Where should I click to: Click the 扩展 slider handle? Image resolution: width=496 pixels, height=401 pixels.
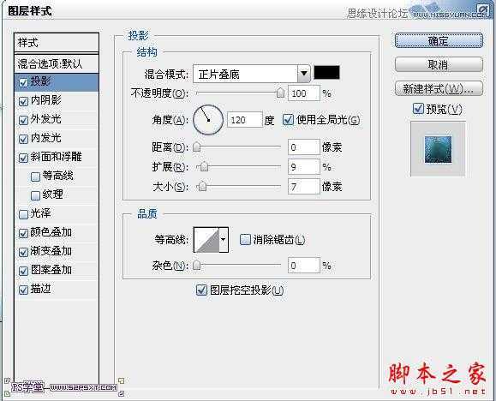205,166
